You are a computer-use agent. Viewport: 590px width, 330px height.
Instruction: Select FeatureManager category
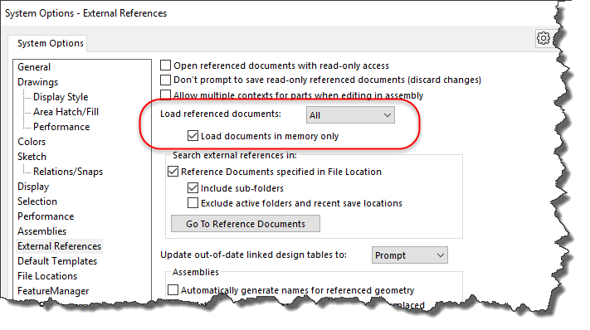[x=53, y=291]
